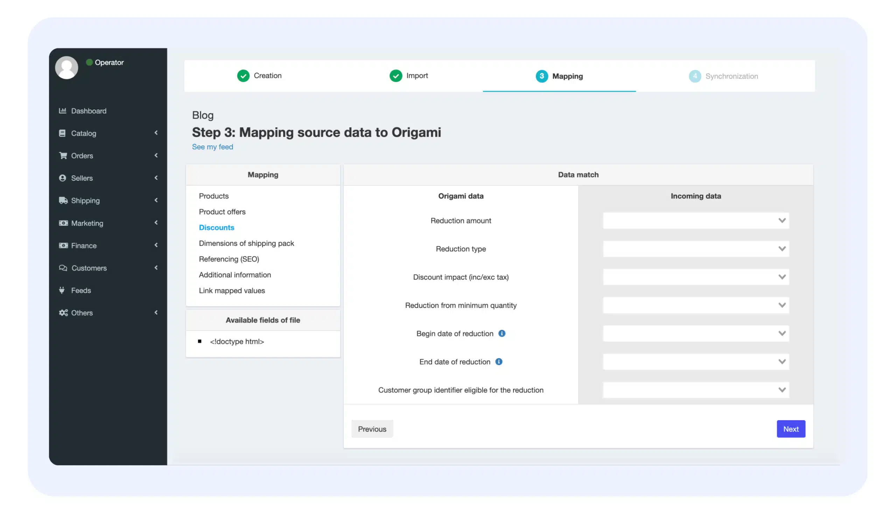Expand the Marketing menu chevron
This screenshot has height=522, width=896.
pos(156,222)
